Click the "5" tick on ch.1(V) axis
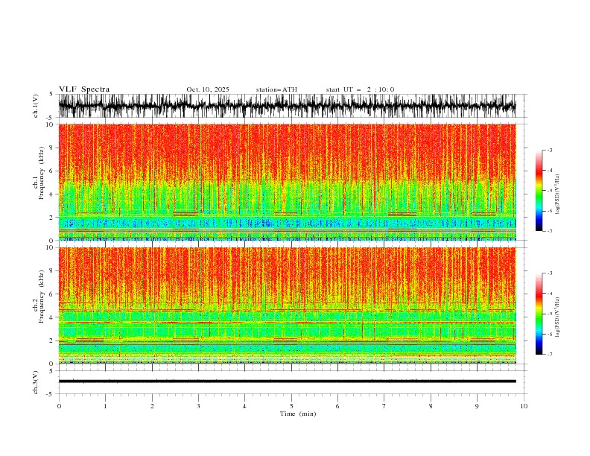 point(51,94)
